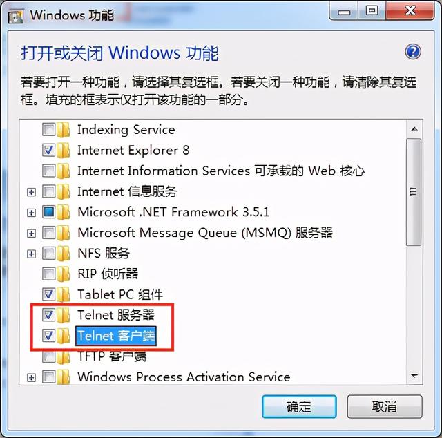
Task: Expand the Microsoft .NET Framework 3.5.1 node
Action: pos(31,213)
